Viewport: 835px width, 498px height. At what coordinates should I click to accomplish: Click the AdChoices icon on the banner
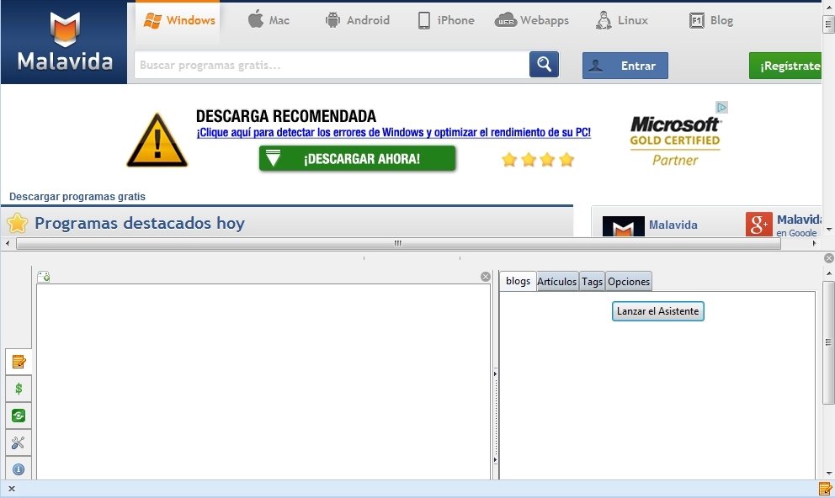point(721,107)
